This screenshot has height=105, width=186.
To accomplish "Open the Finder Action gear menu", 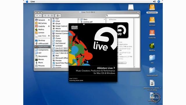I will [58, 15].
